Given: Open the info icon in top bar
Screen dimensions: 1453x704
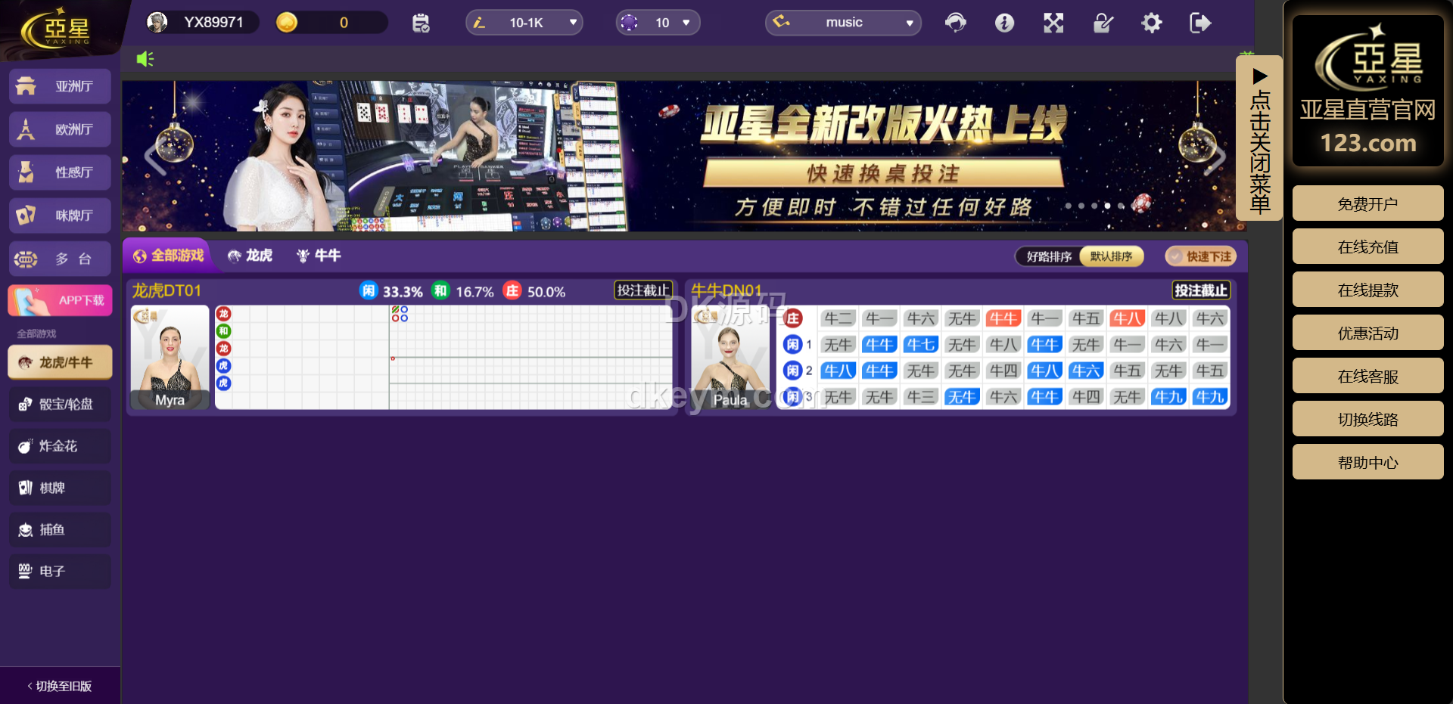Looking at the screenshot, I should pyautogui.click(x=1004, y=23).
